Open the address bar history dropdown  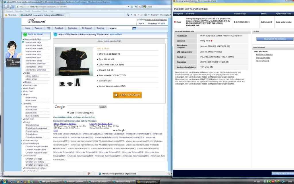[128, 7]
